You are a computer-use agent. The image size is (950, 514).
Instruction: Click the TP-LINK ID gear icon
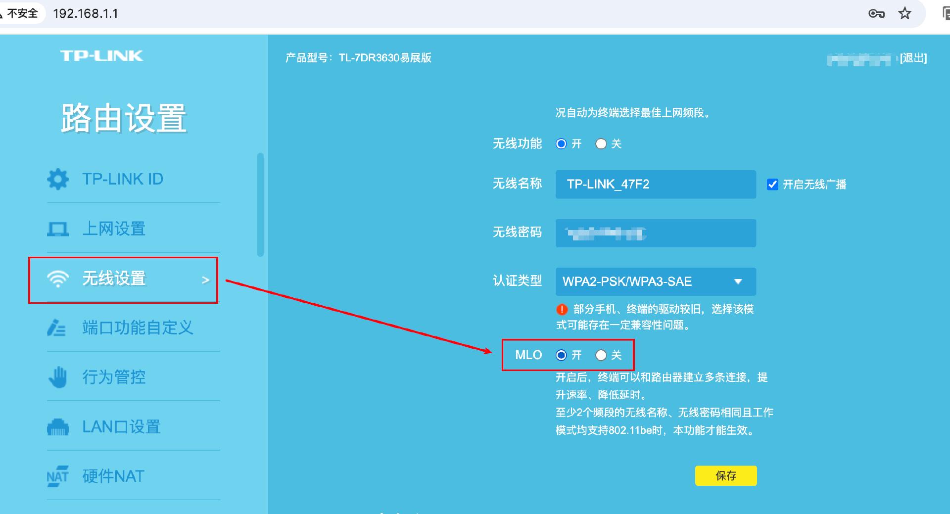point(58,179)
